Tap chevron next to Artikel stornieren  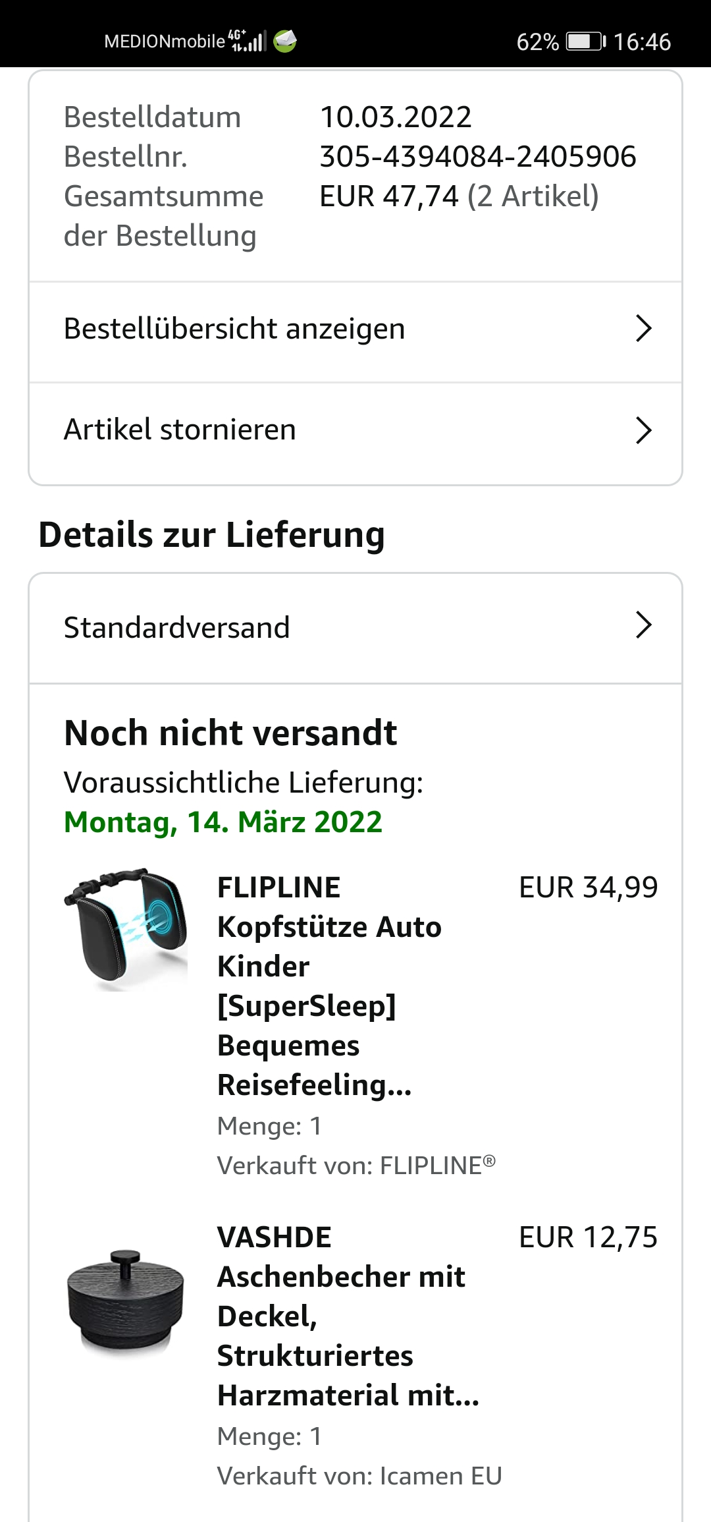click(x=643, y=430)
